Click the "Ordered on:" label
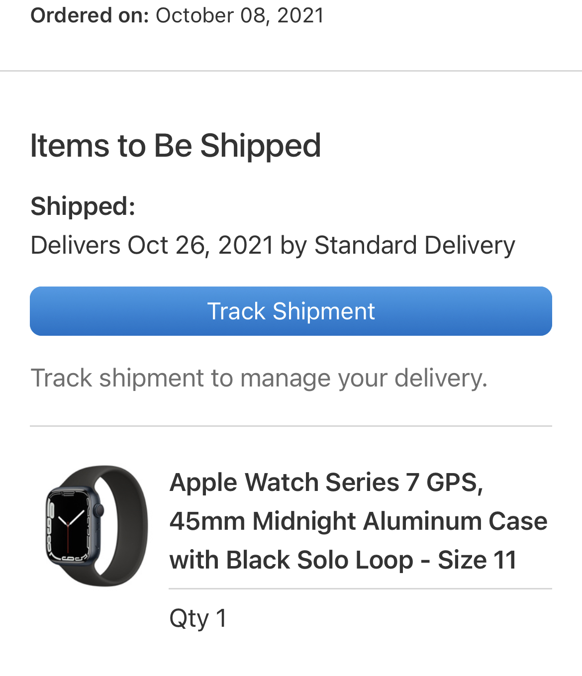 point(90,15)
